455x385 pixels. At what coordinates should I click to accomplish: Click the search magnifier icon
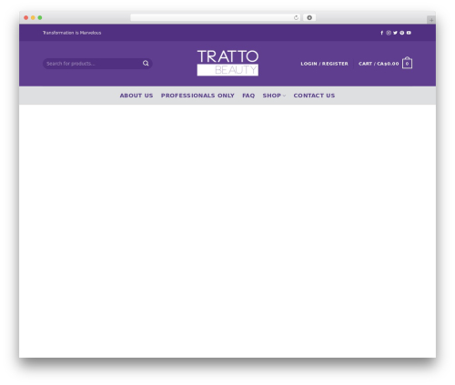coord(146,63)
